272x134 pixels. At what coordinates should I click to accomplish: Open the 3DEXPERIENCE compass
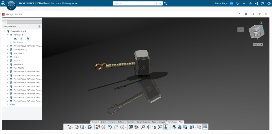pyautogui.click(x=11, y=5)
